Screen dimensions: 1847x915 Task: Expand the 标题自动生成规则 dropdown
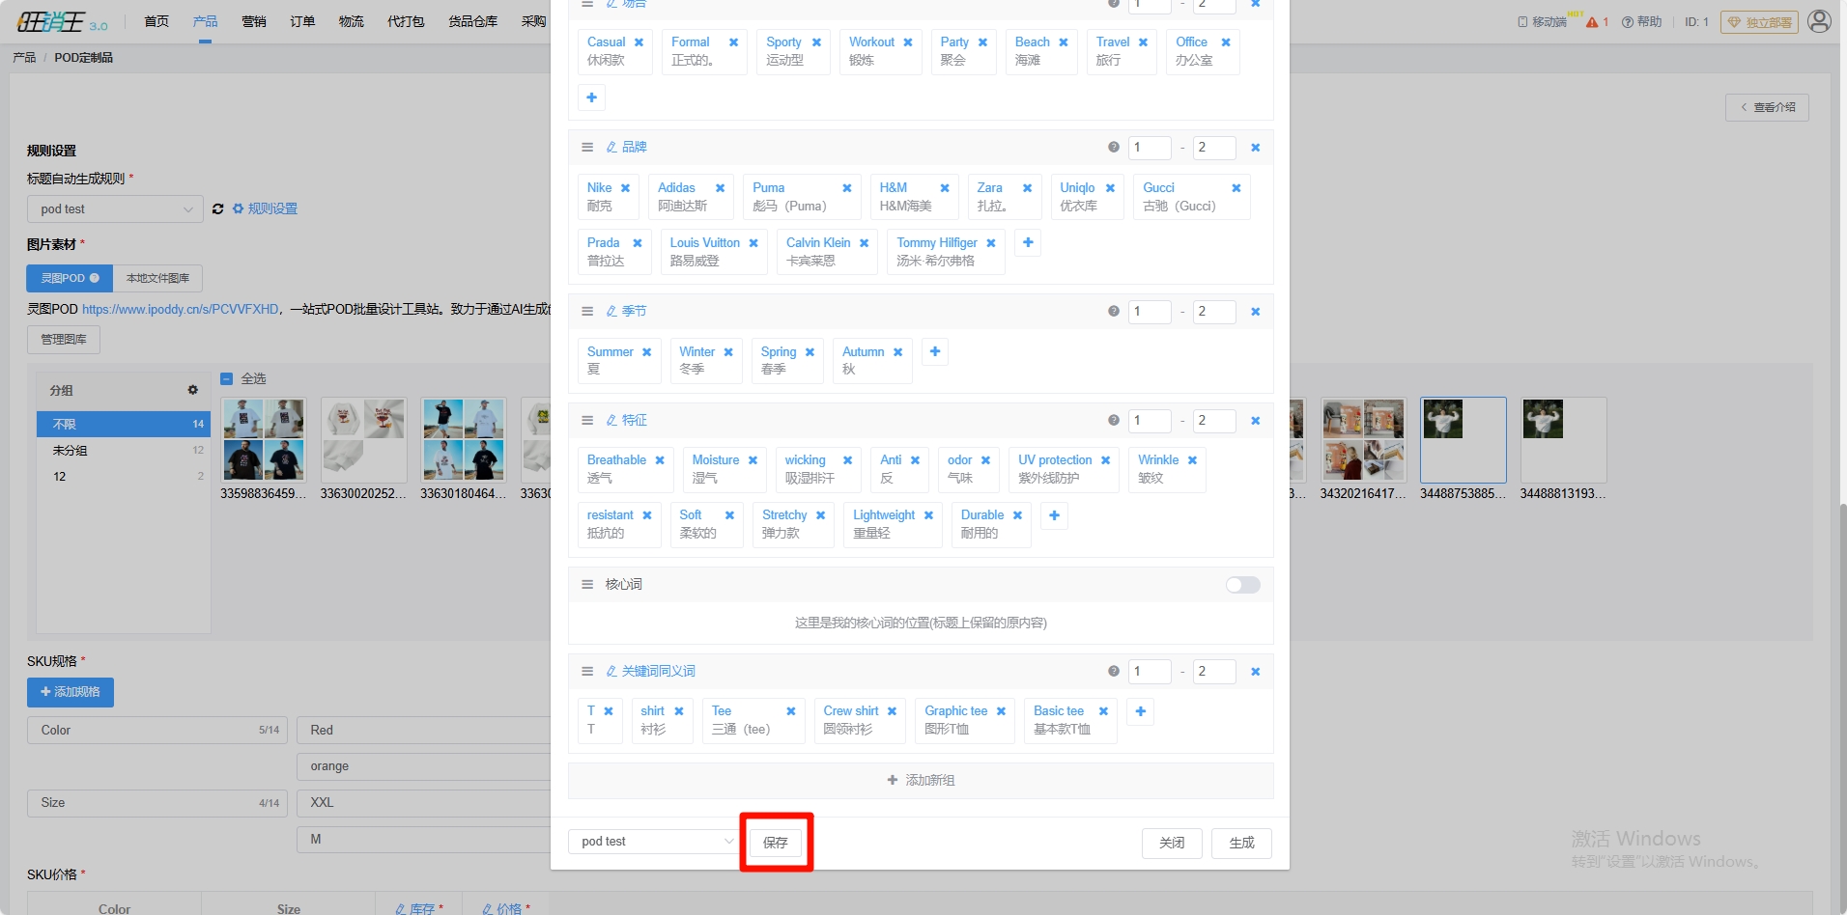[115, 209]
